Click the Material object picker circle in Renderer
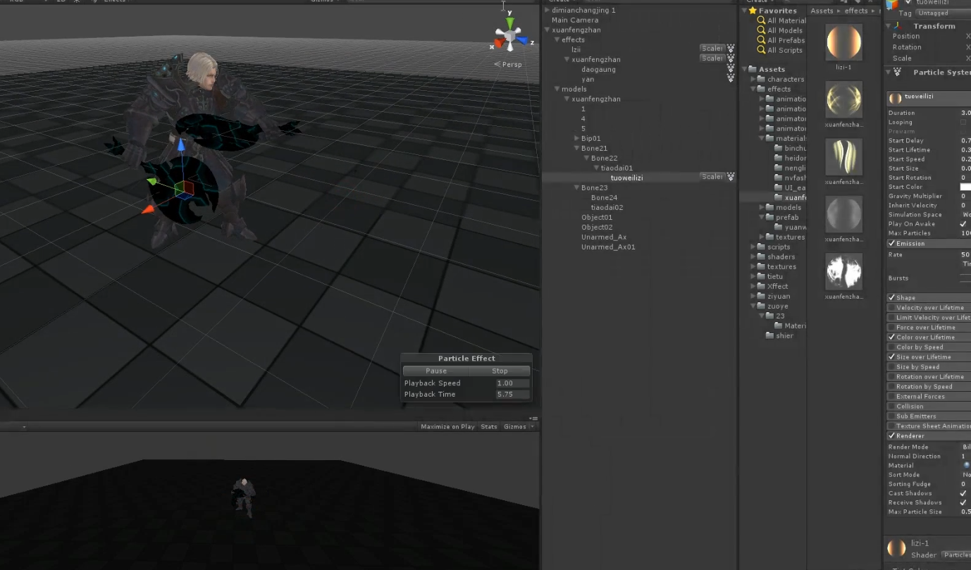 pyautogui.click(x=966, y=465)
